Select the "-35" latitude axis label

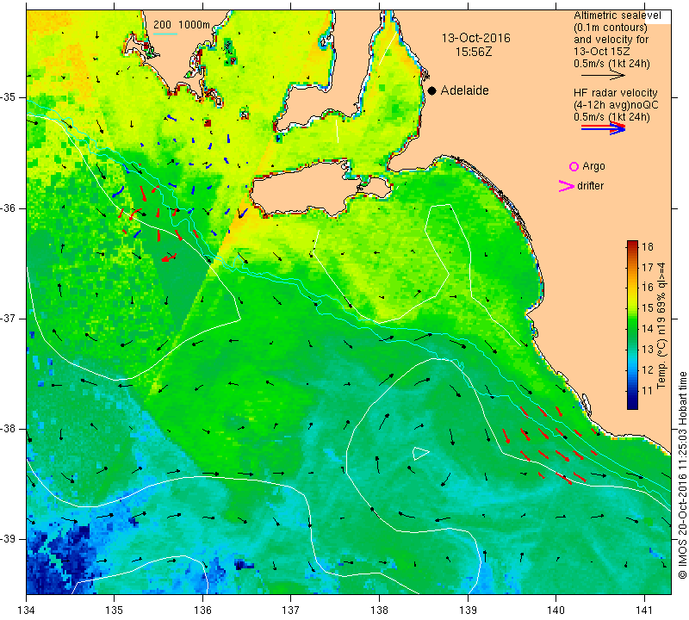[8, 97]
